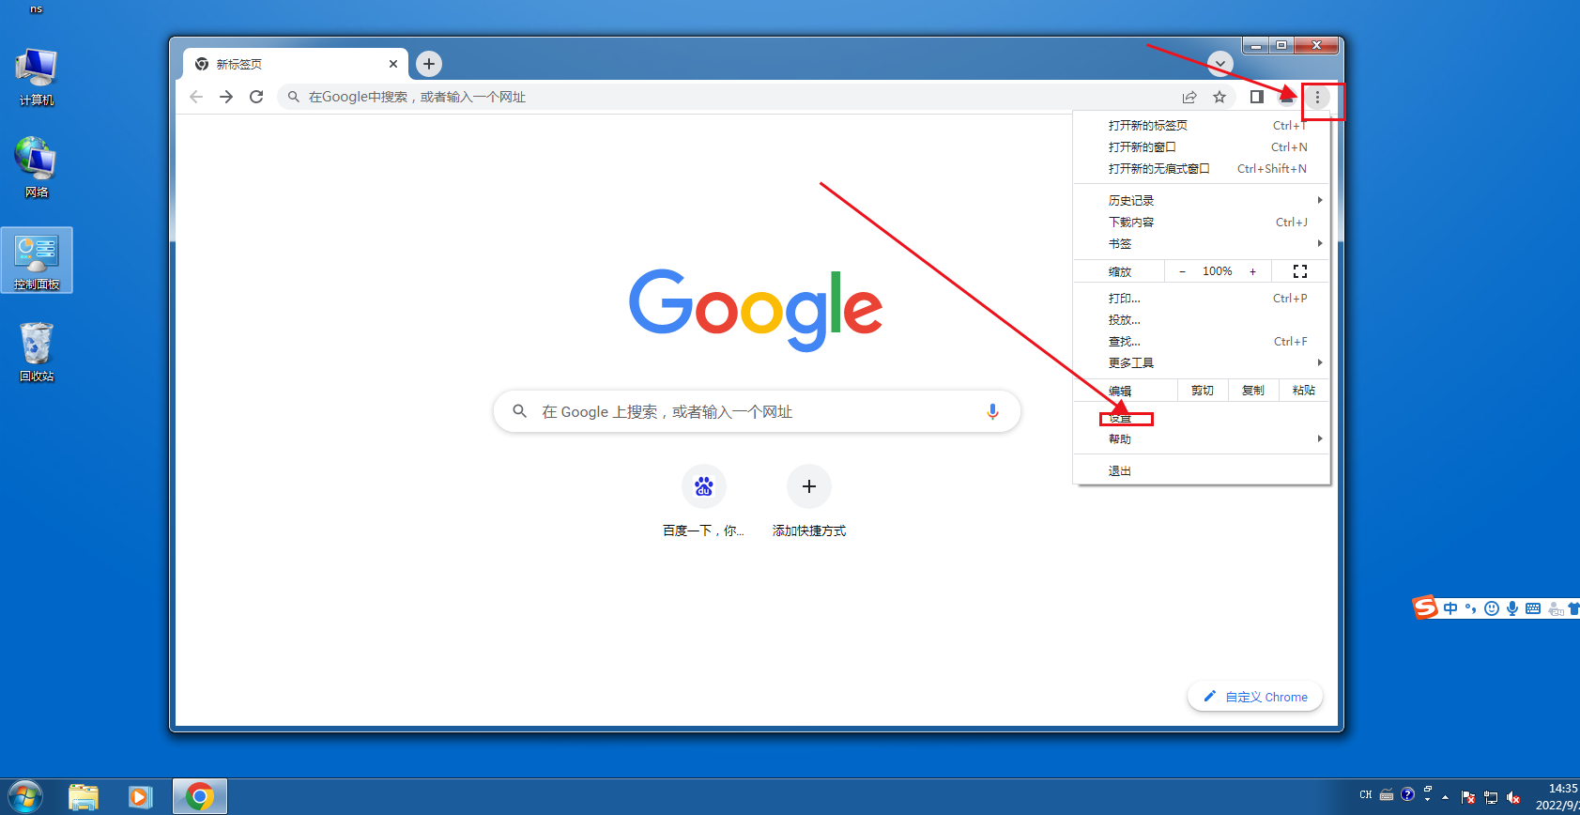
Task: Click the side panel icon in toolbar
Action: point(1257,97)
